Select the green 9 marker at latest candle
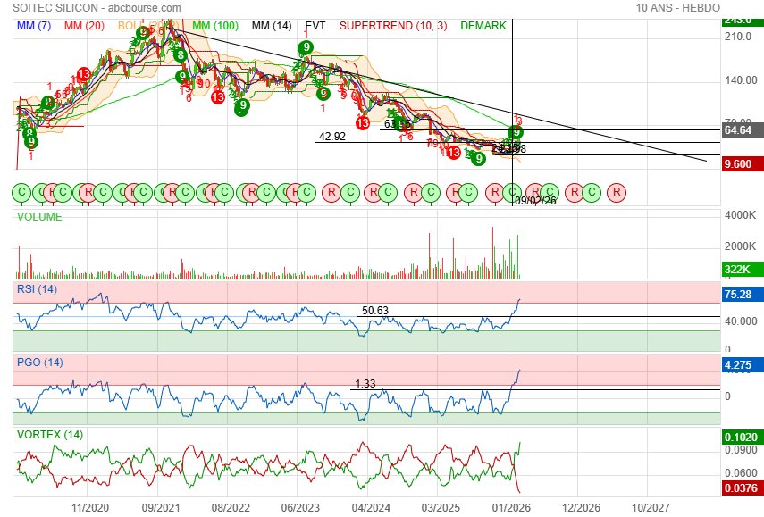Viewport: 764px width, 517px height. click(516, 131)
